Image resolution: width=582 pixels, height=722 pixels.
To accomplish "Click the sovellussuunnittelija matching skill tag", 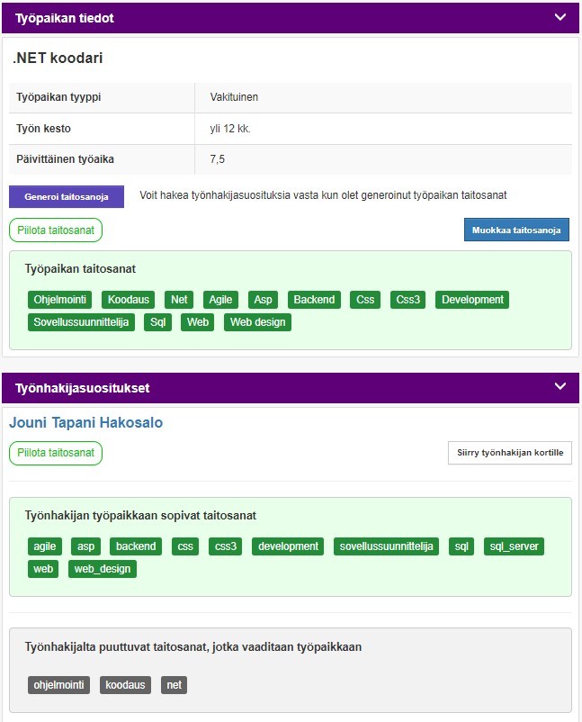I will point(386,546).
